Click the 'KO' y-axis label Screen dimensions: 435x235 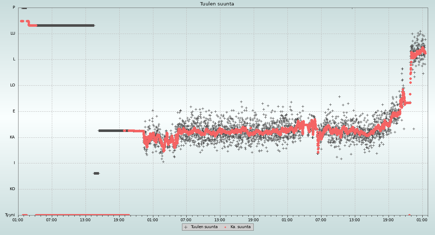pyautogui.click(x=12, y=189)
